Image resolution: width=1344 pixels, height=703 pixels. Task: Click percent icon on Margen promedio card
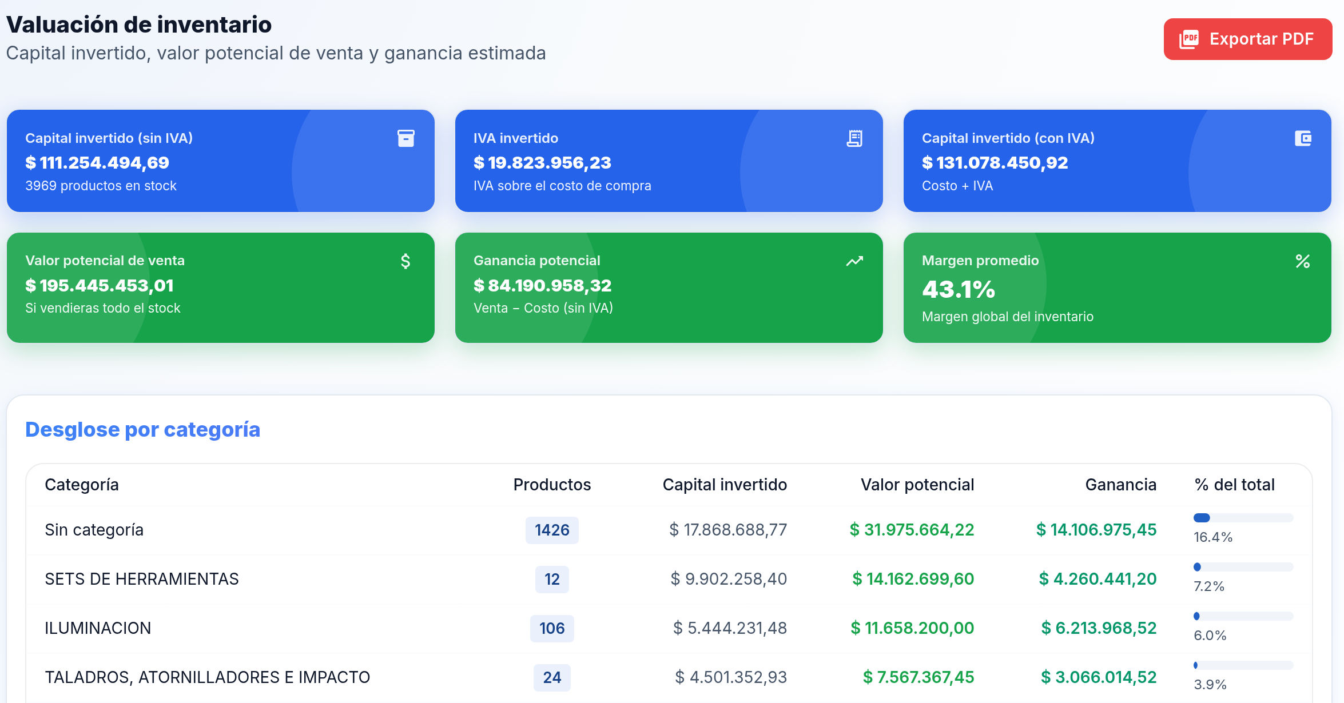click(1303, 261)
